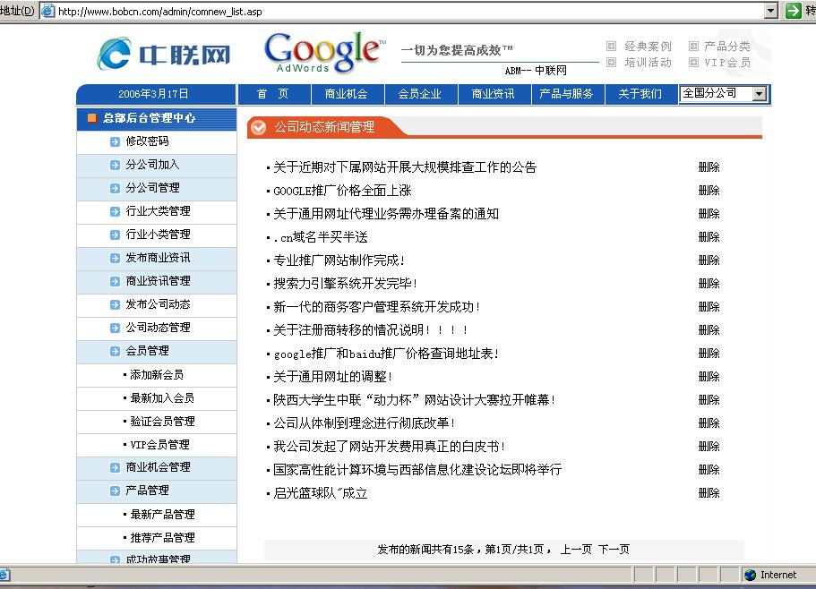The image size is (816, 589).
Task: Click the green Go arrow icon
Action: pos(793,11)
